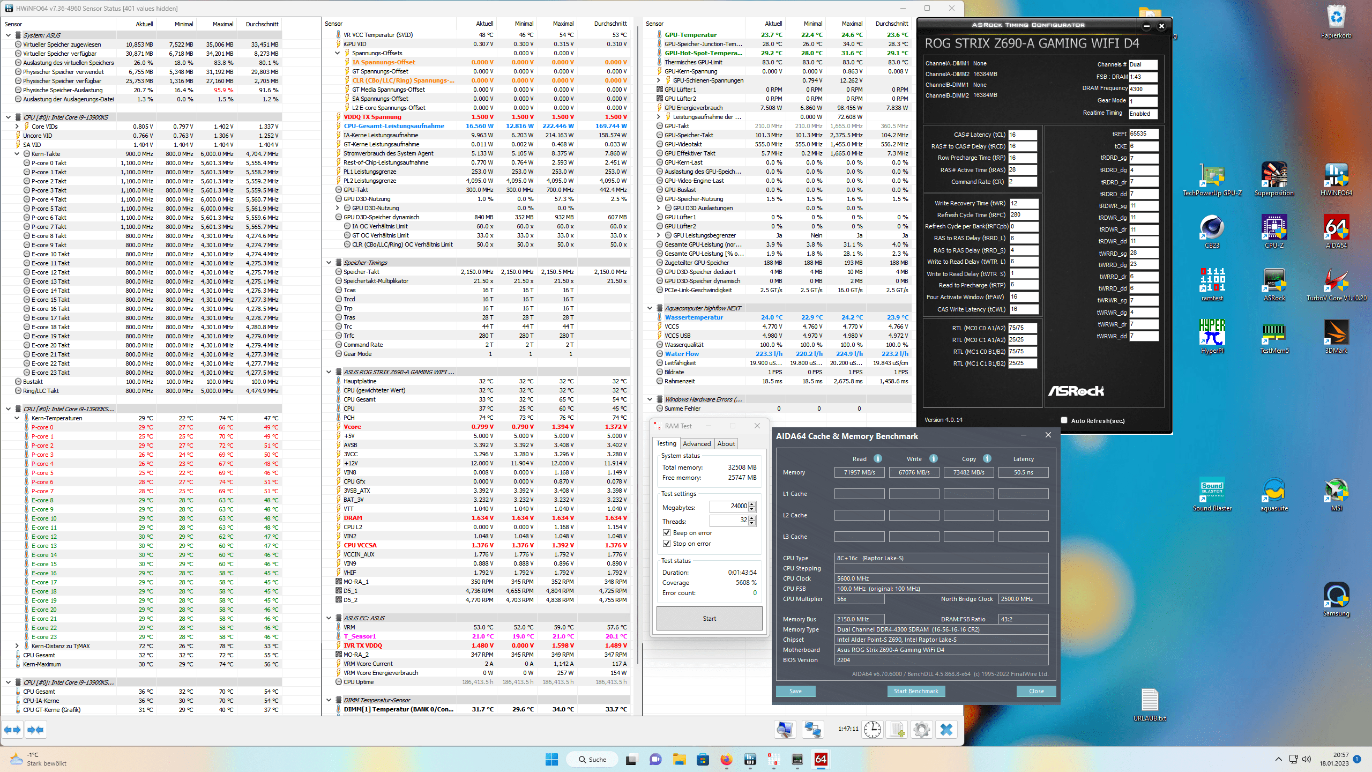Viewport: 1372px width, 772px height.
Task: Open ramtest desktop icon
Action: pyautogui.click(x=1212, y=284)
